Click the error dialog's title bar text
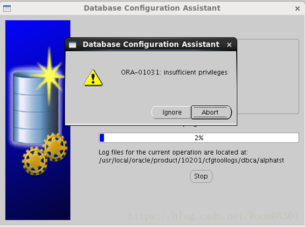This screenshot has width=305, height=227. (x=151, y=45)
